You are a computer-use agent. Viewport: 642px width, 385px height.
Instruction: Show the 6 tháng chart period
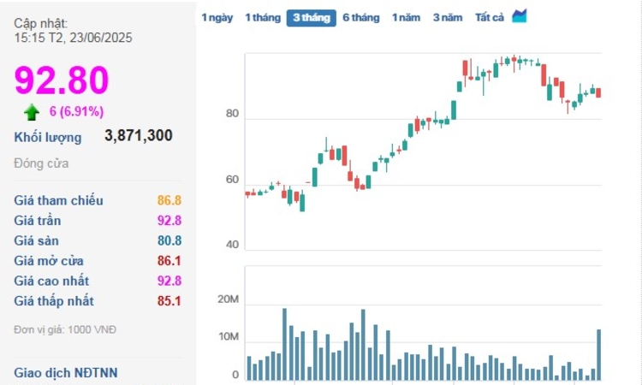[x=360, y=18]
